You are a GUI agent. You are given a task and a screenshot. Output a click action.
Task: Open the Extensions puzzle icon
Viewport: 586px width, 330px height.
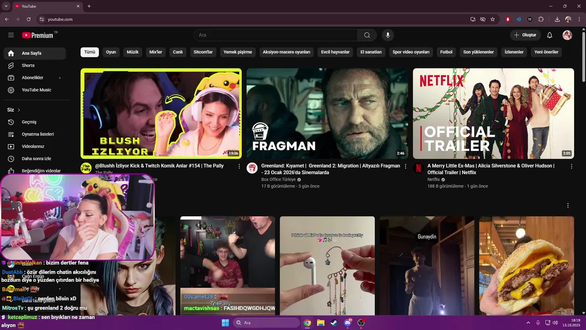(541, 19)
